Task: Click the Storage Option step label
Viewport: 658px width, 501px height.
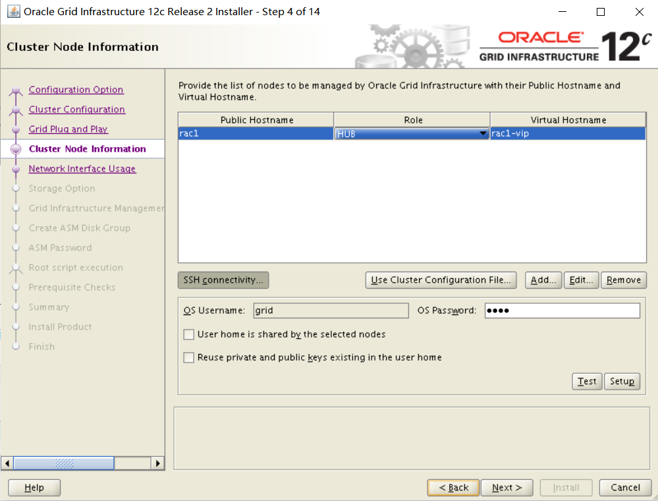Action: click(62, 188)
